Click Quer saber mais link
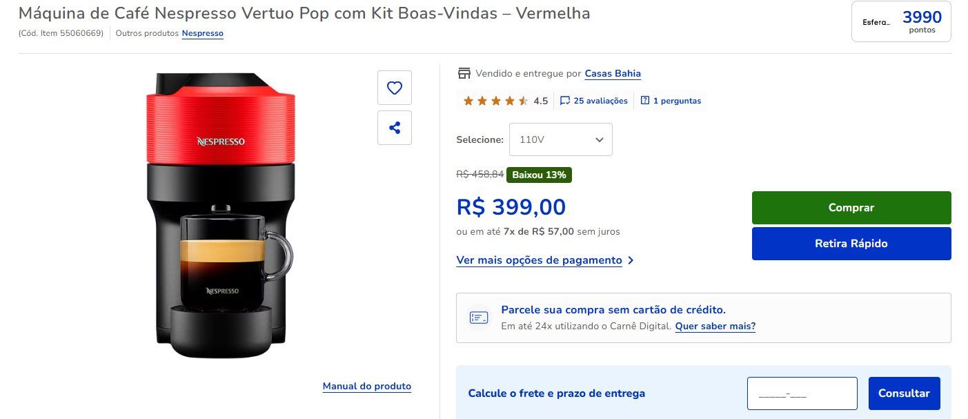Screen dimensions: 968x419 click(715, 326)
